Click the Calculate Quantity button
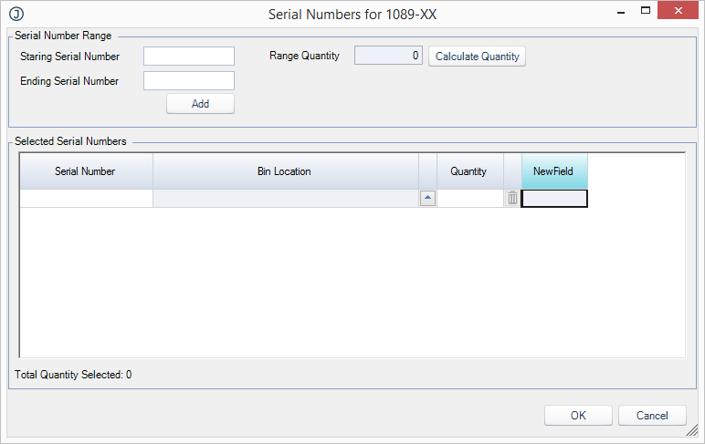The width and height of the screenshot is (705, 444). click(x=477, y=57)
